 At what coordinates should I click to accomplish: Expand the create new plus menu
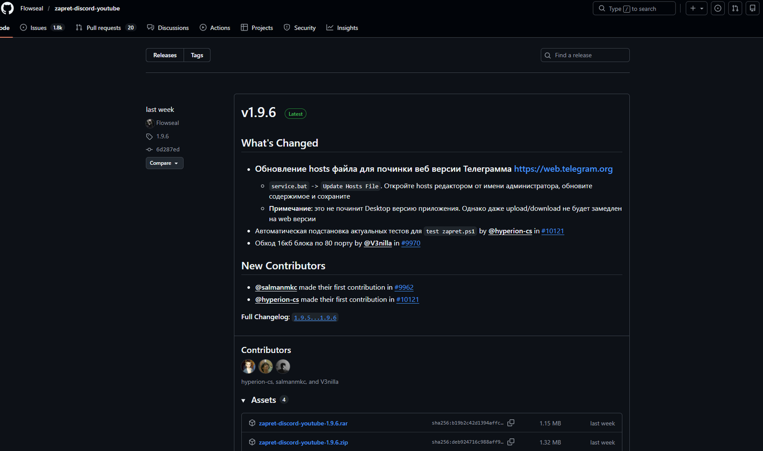[x=696, y=9]
